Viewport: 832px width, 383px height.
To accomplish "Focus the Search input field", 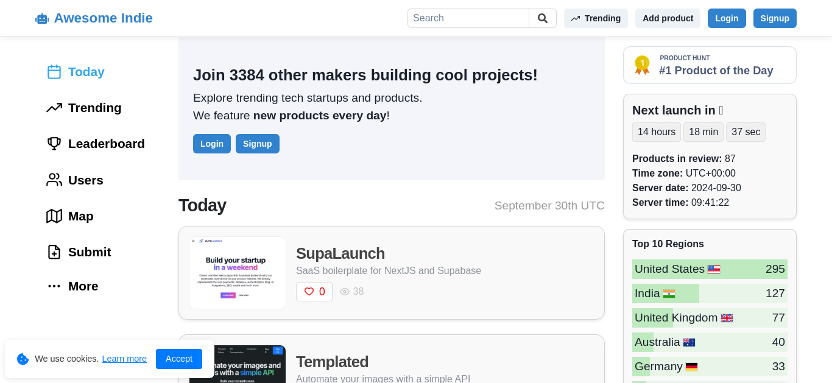I will pyautogui.click(x=468, y=18).
